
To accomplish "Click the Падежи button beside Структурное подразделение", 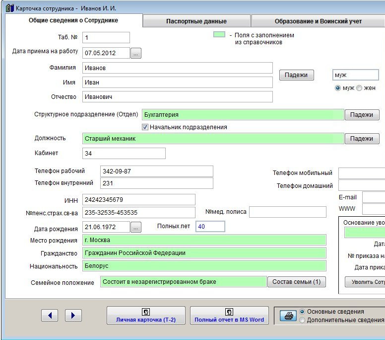I will click(362, 115).
